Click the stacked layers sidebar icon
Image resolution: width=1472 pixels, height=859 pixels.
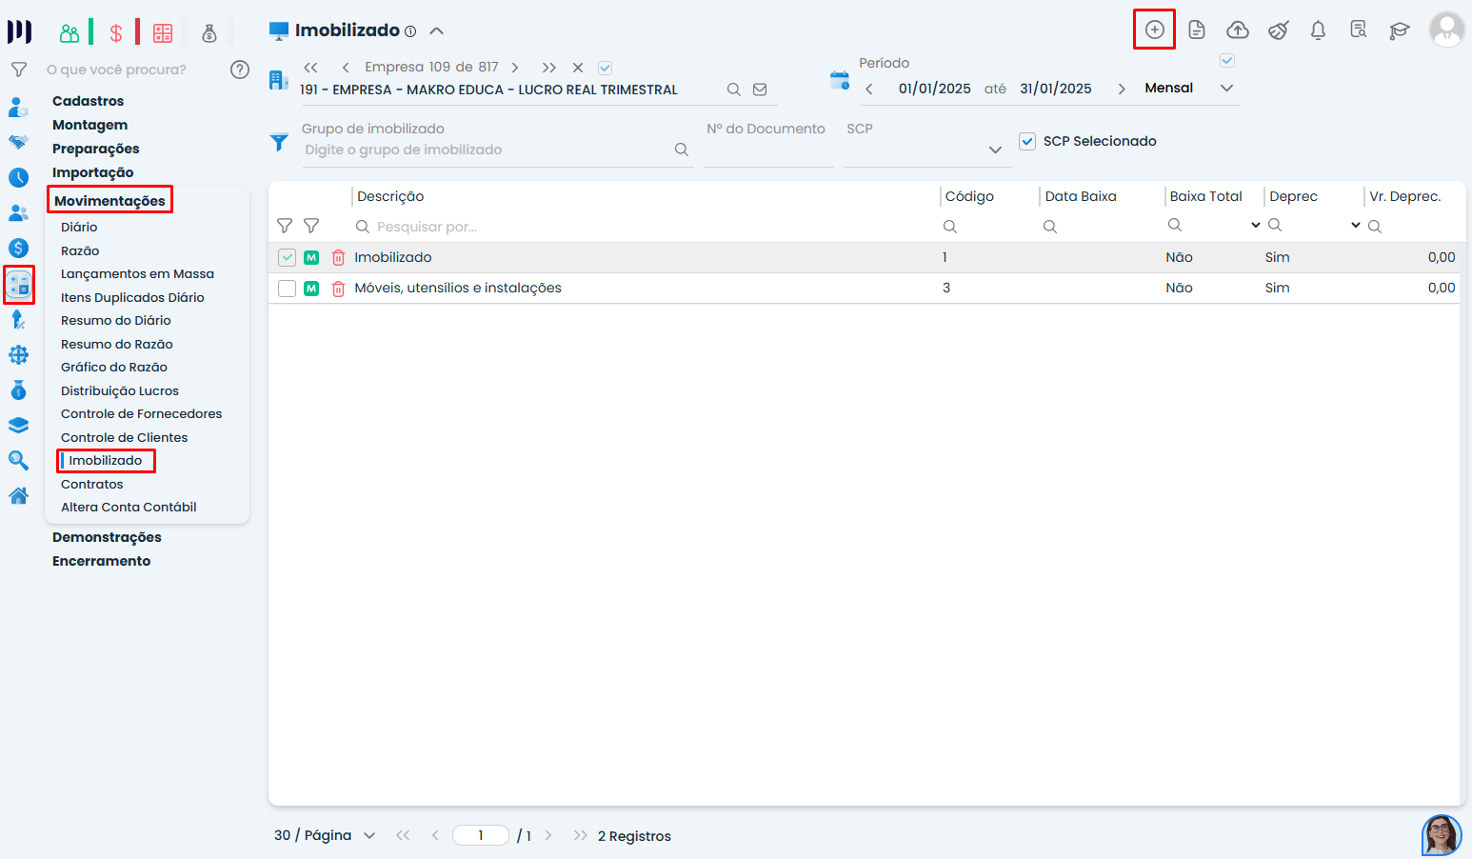(18, 425)
